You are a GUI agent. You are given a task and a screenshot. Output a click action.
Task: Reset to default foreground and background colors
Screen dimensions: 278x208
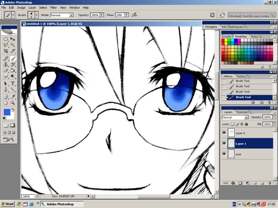4,118
